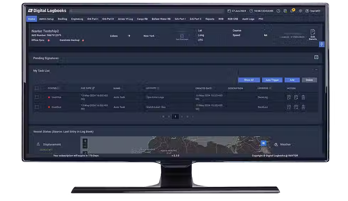Zoom in on the map
This screenshot has height=201, width=348.
pos(85,141)
